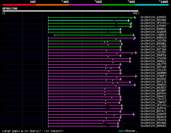171x133 pixels.
Task: Select hit name UniRef100_B9HFE6
Action: (153, 55)
